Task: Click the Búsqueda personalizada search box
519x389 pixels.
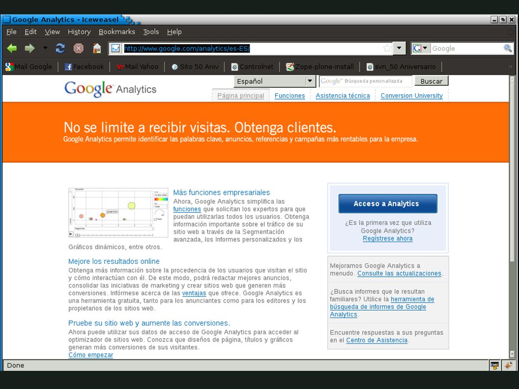Action: [x=365, y=81]
